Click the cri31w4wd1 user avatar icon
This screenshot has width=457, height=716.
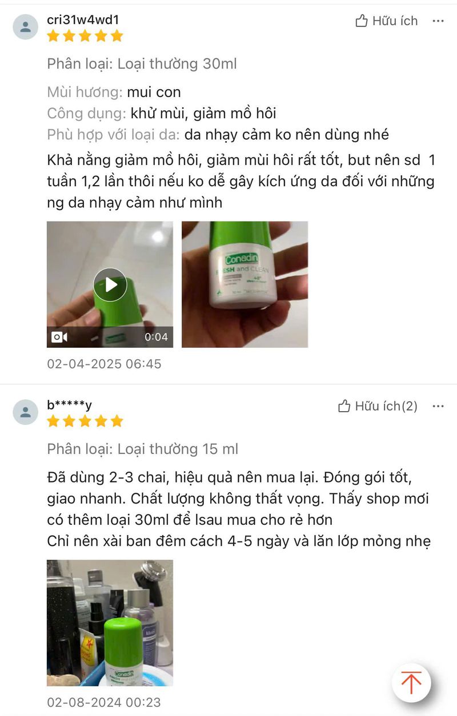[x=26, y=26]
